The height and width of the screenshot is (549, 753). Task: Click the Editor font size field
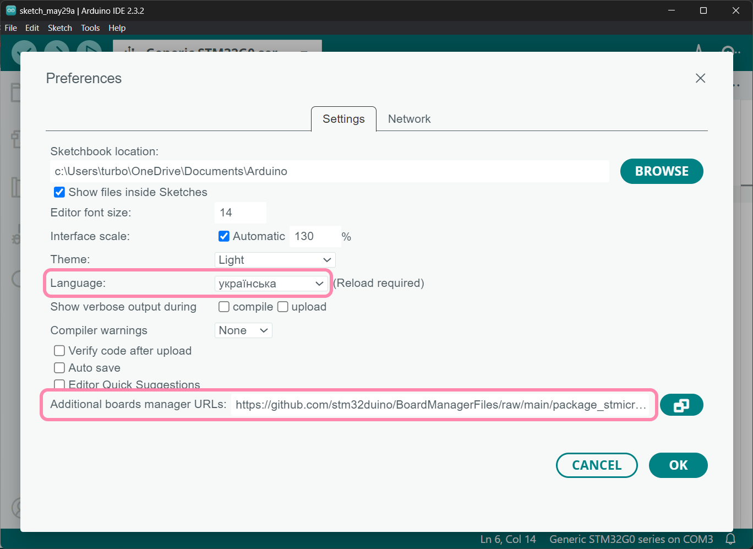point(240,213)
